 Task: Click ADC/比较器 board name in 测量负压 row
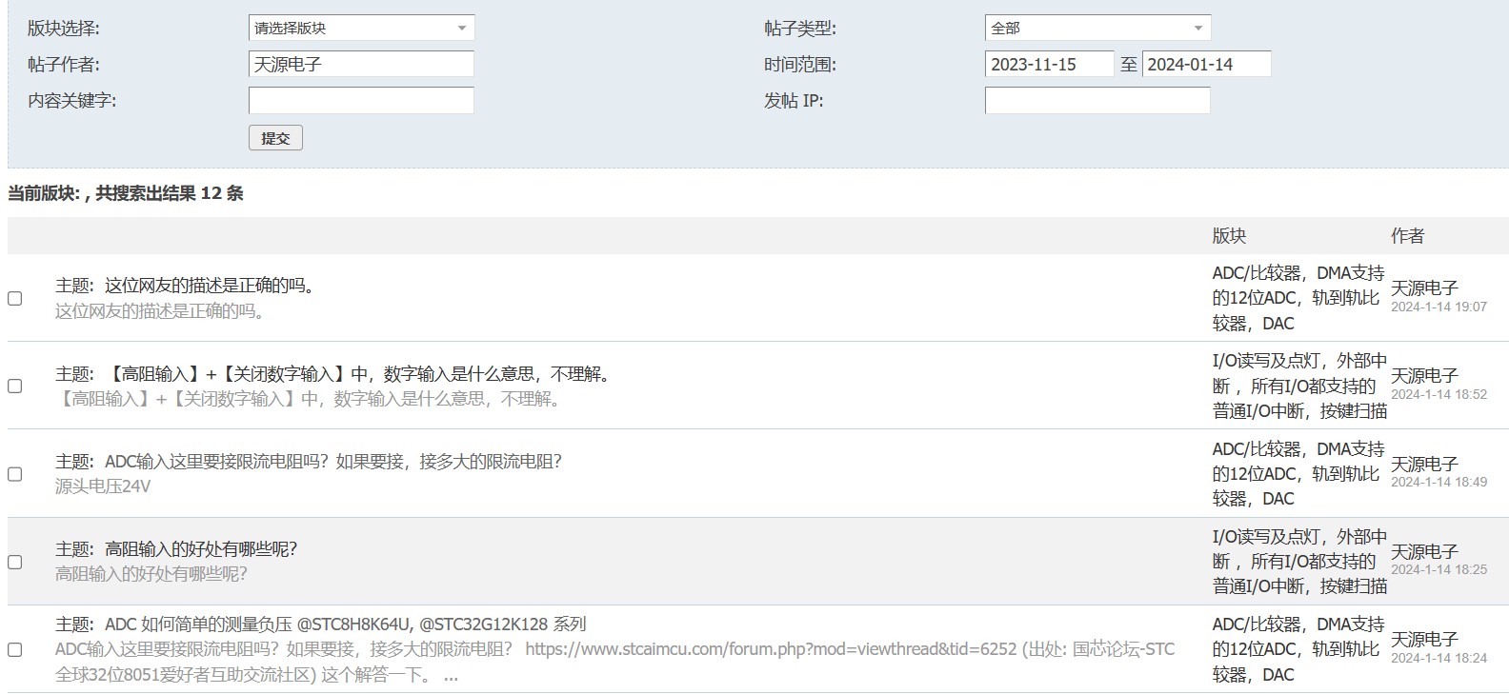pos(1298,649)
